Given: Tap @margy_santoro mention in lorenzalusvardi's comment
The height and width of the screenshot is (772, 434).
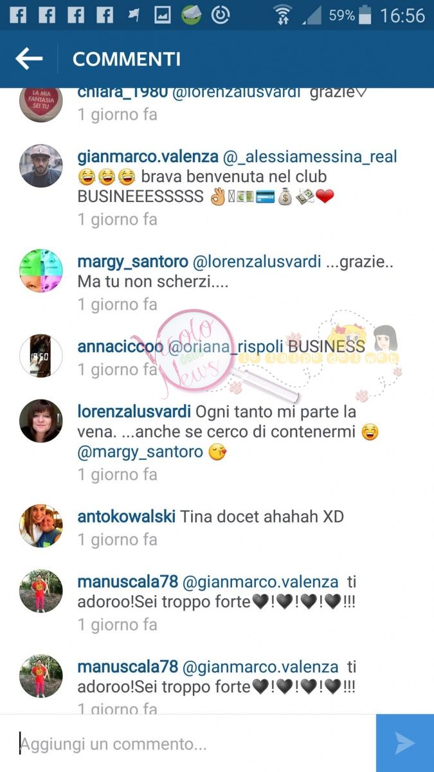Looking at the screenshot, I should tap(140, 452).
